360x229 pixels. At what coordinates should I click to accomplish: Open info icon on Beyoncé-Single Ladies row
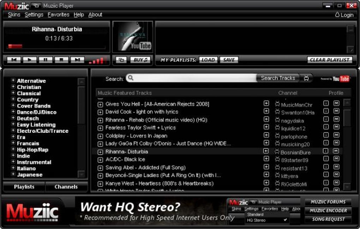(x=326, y=175)
